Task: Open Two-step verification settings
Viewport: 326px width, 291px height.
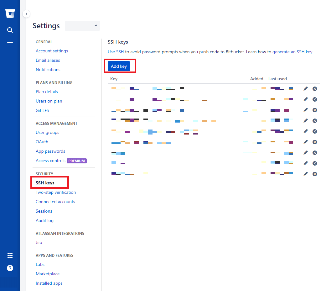Action: (56, 192)
